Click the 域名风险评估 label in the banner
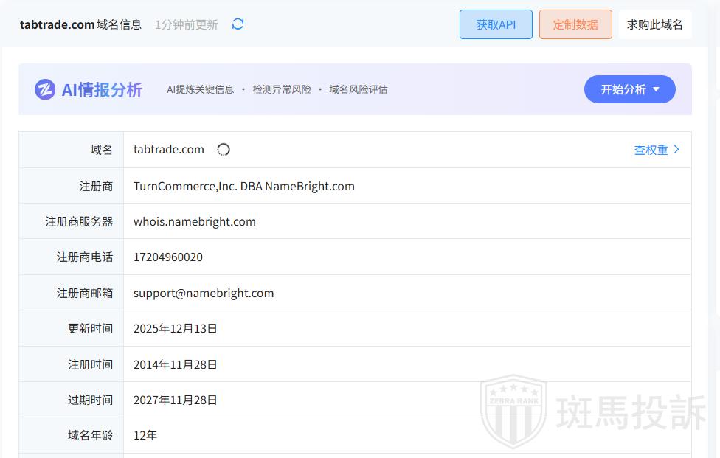The image size is (720, 458). pos(358,89)
